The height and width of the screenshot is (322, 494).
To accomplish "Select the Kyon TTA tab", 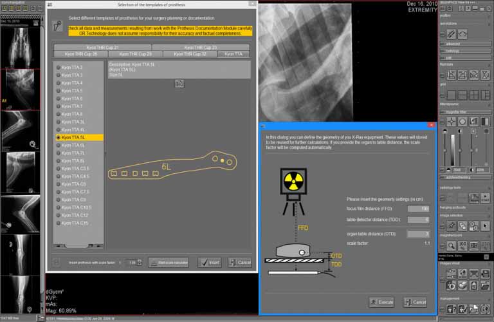I will coord(233,54).
